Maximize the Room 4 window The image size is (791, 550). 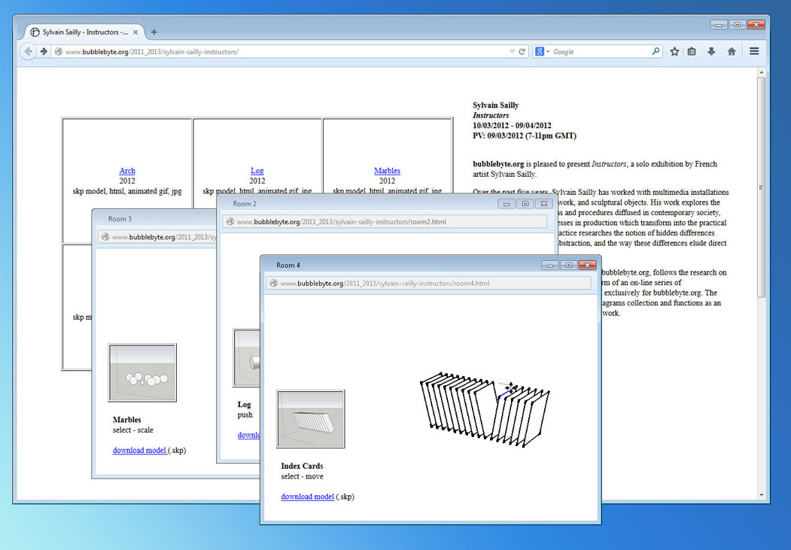[568, 265]
